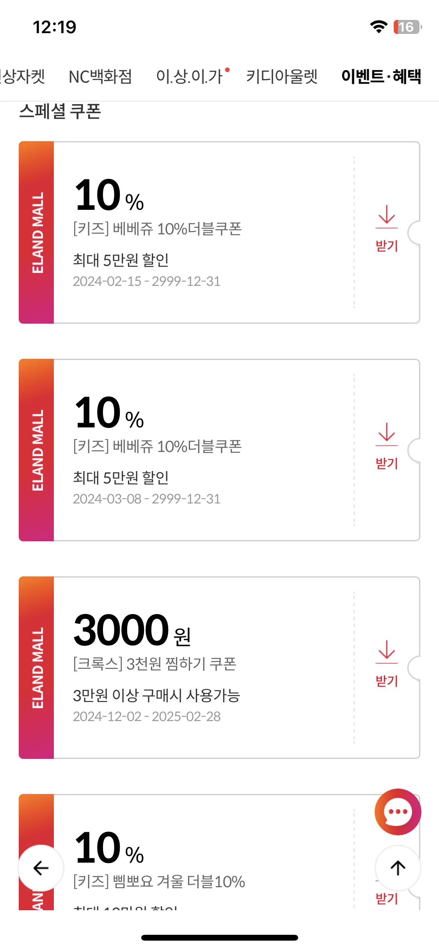Tap the battery indicator in status bar
This screenshot has width=439, height=950.
coord(407,27)
